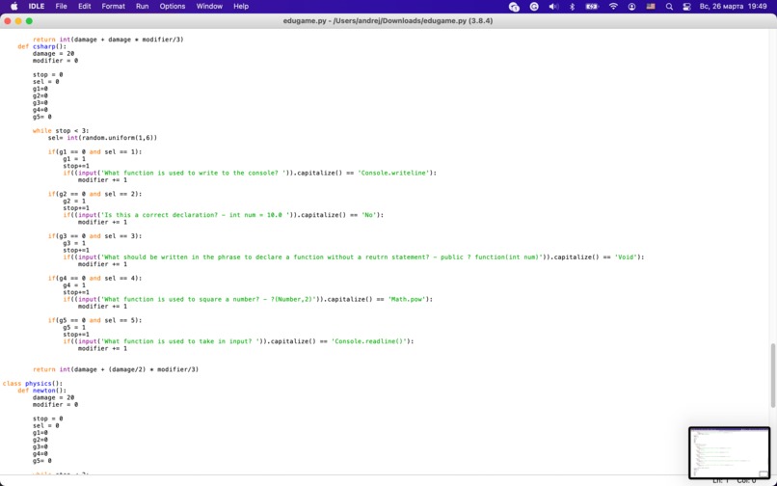Open the cloud sync status icon with badge
777x486 pixels.
[x=514, y=7]
